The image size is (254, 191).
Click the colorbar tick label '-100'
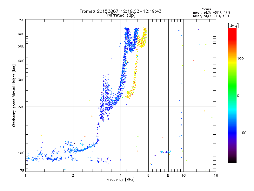coord(242,133)
